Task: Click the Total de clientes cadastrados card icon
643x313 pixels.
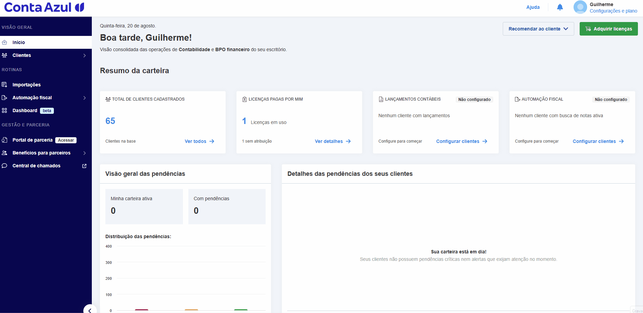Action: pyautogui.click(x=108, y=99)
